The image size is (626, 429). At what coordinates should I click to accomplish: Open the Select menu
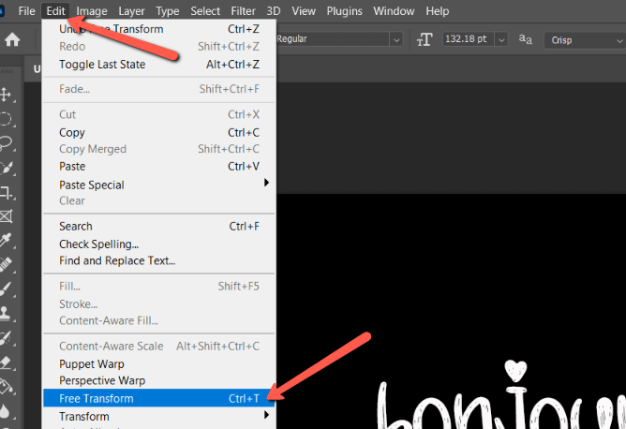[205, 11]
